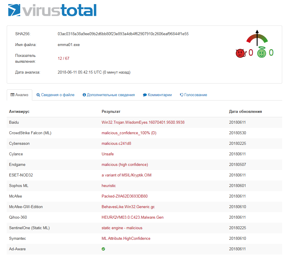
Task: Click malicious.c241d8 result
Action: click(x=116, y=144)
